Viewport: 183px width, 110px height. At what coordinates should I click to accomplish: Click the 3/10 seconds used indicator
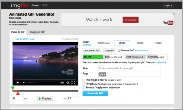tap(114, 57)
